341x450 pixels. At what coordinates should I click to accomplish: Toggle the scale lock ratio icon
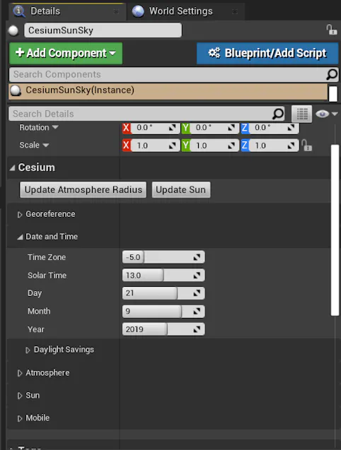(307, 146)
